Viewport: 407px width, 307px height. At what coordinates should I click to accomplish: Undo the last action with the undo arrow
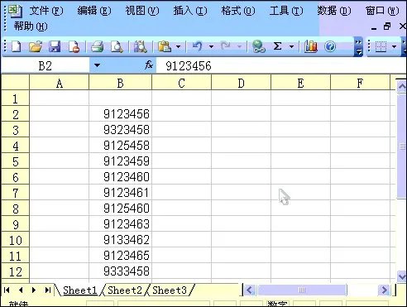click(x=197, y=46)
